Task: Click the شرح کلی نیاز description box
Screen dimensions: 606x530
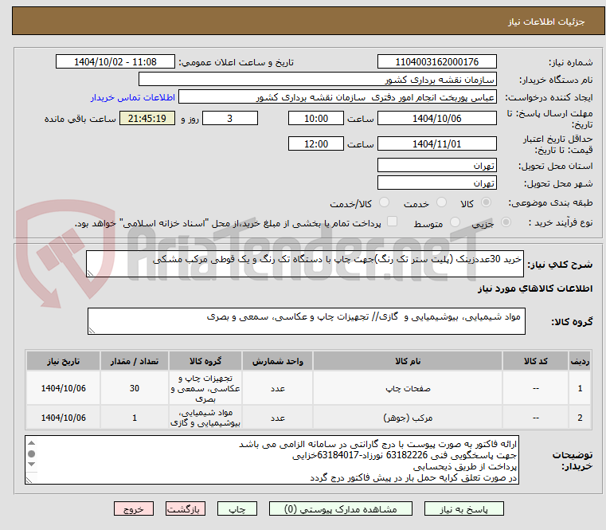Action: [304, 264]
